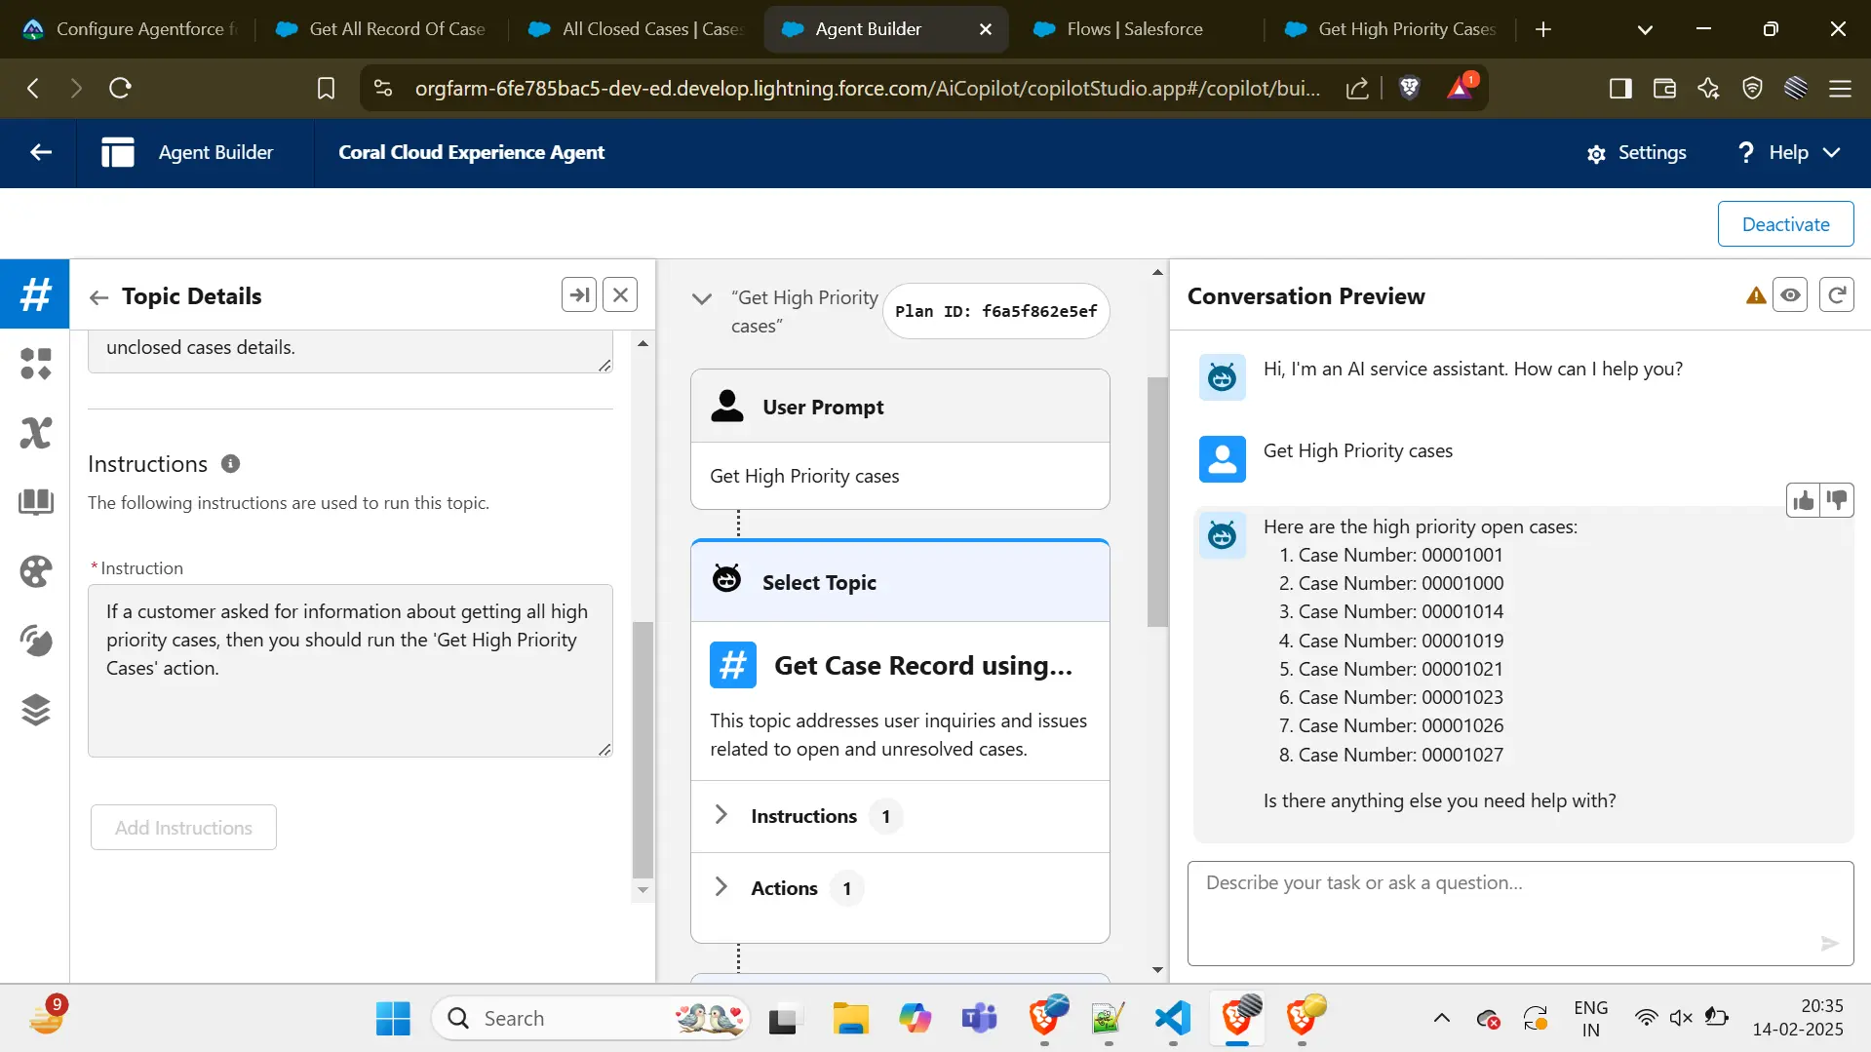The width and height of the screenshot is (1871, 1052).
Task: Open the Help dropdown menu
Action: point(1788,153)
